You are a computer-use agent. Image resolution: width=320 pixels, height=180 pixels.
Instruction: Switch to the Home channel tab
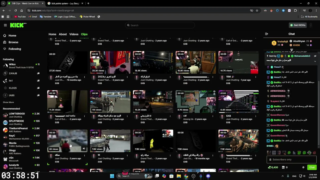[52, 34]
